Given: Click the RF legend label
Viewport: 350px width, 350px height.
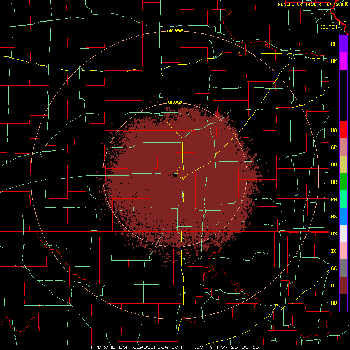Looking at the screenshot, I should point(334,44).
